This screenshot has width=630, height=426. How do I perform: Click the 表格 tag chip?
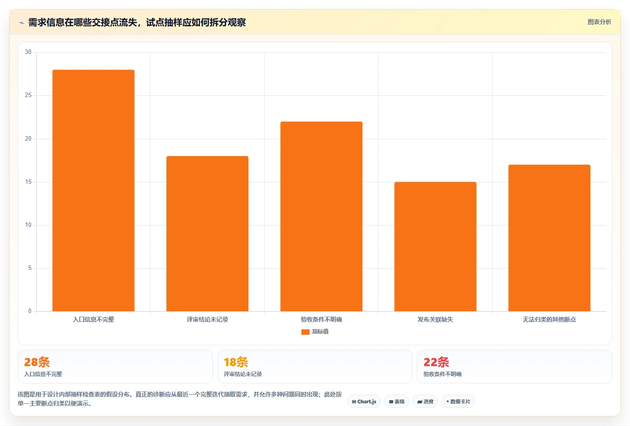point(397,402)
